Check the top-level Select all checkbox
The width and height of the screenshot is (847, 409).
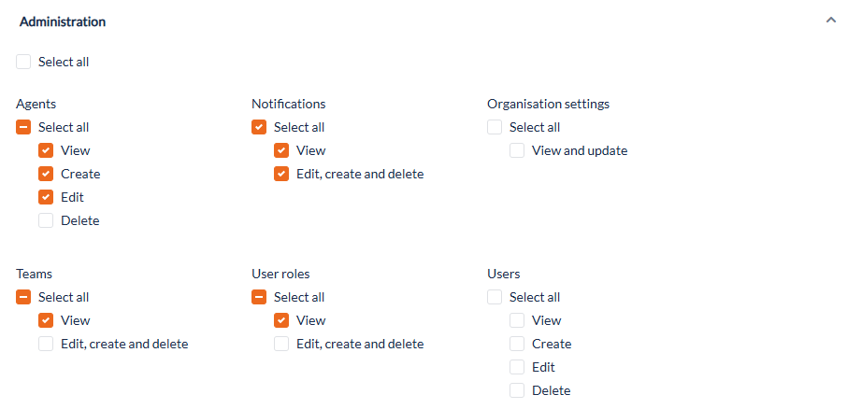point(24,62)
